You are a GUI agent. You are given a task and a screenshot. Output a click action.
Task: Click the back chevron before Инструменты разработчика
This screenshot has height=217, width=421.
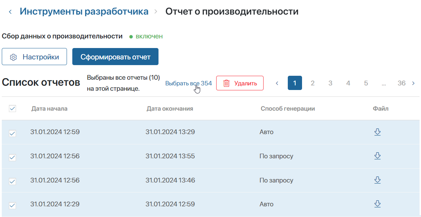tap(10, 12)
